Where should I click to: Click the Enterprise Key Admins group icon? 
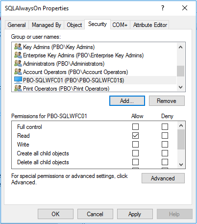click(x=18, y=55)
